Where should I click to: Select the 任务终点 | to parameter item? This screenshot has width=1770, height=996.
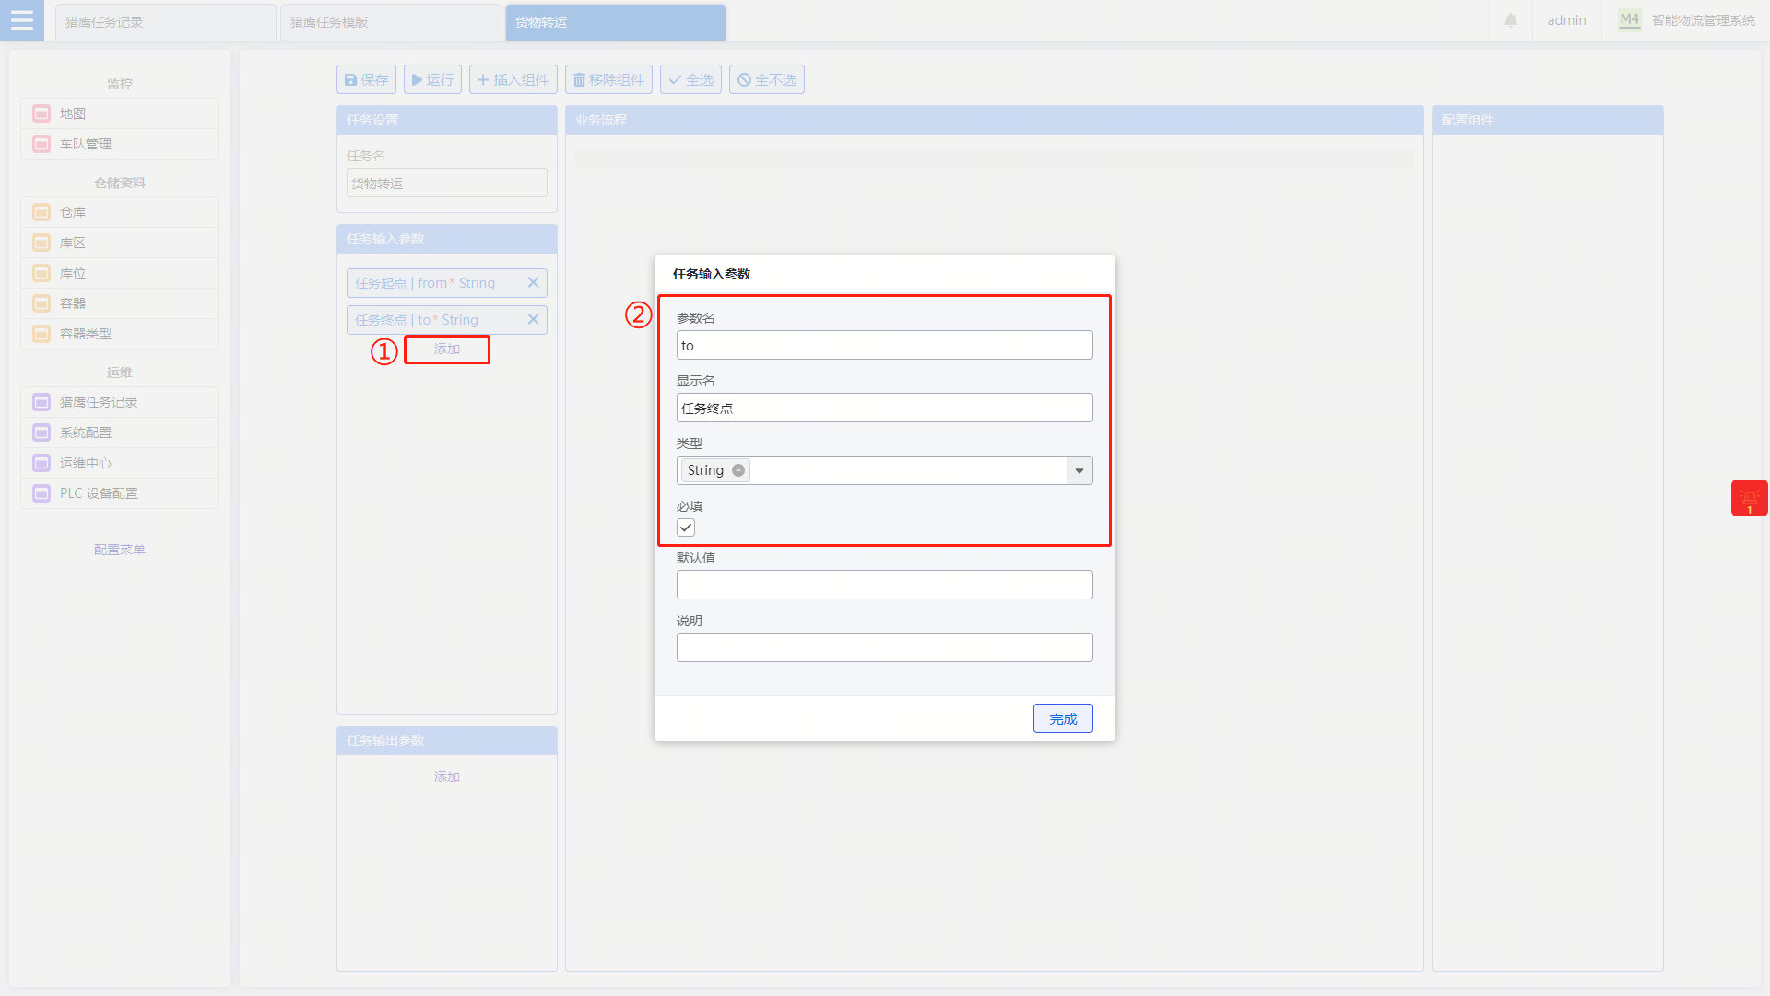(x=447, y=320)
